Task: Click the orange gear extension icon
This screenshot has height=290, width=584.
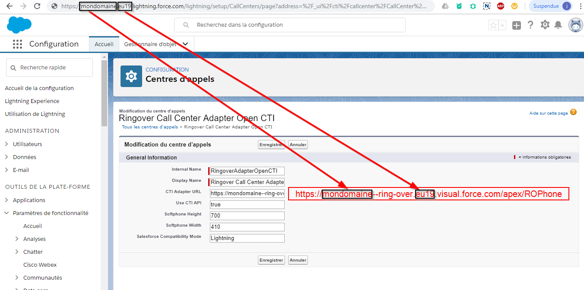Action: 514,6
